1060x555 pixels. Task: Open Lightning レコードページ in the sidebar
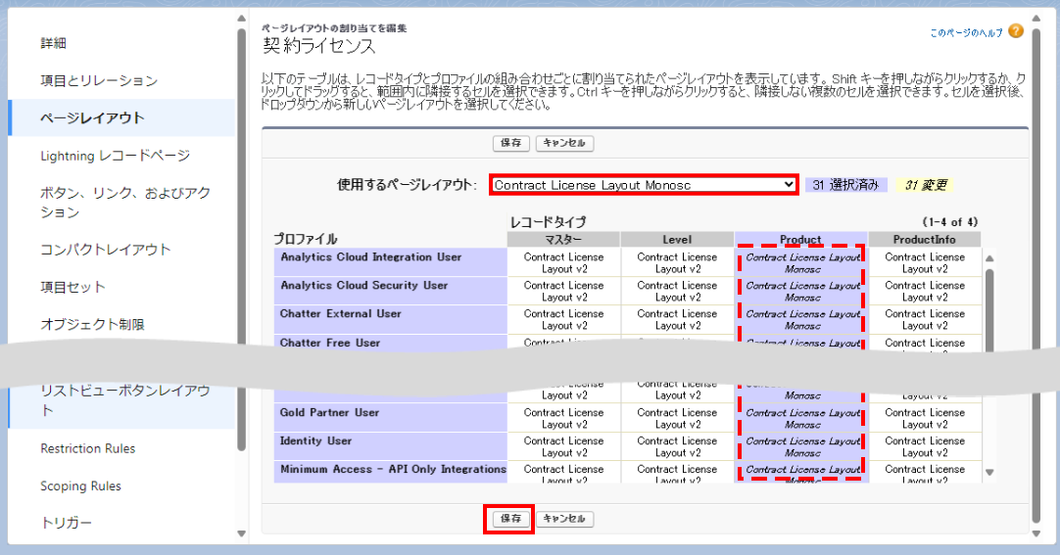115,156
